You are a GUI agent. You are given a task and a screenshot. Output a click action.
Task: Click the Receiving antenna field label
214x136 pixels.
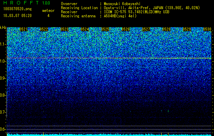tap(78, 16)
